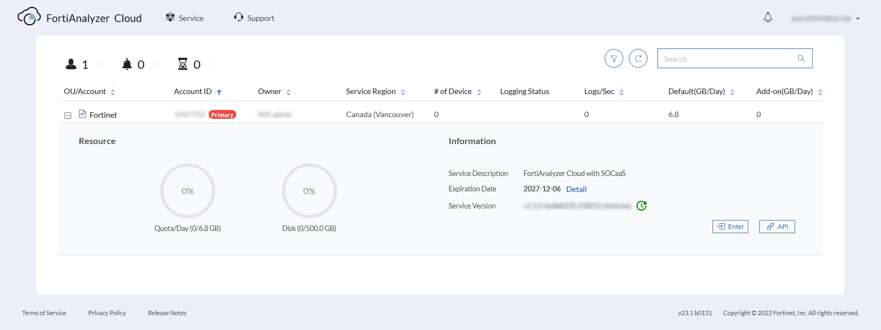Image resolution: width=881 pixels, height=330 pixels.
Task: Click the user account count icon
Action: pos(71,64)
